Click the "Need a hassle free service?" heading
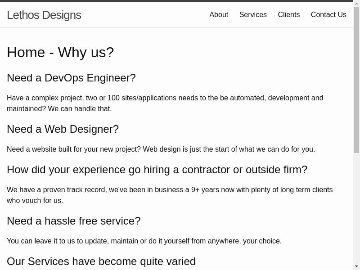The width and height of the screenshot is (360, 270). pyautogui.click(x=74, y=221)
